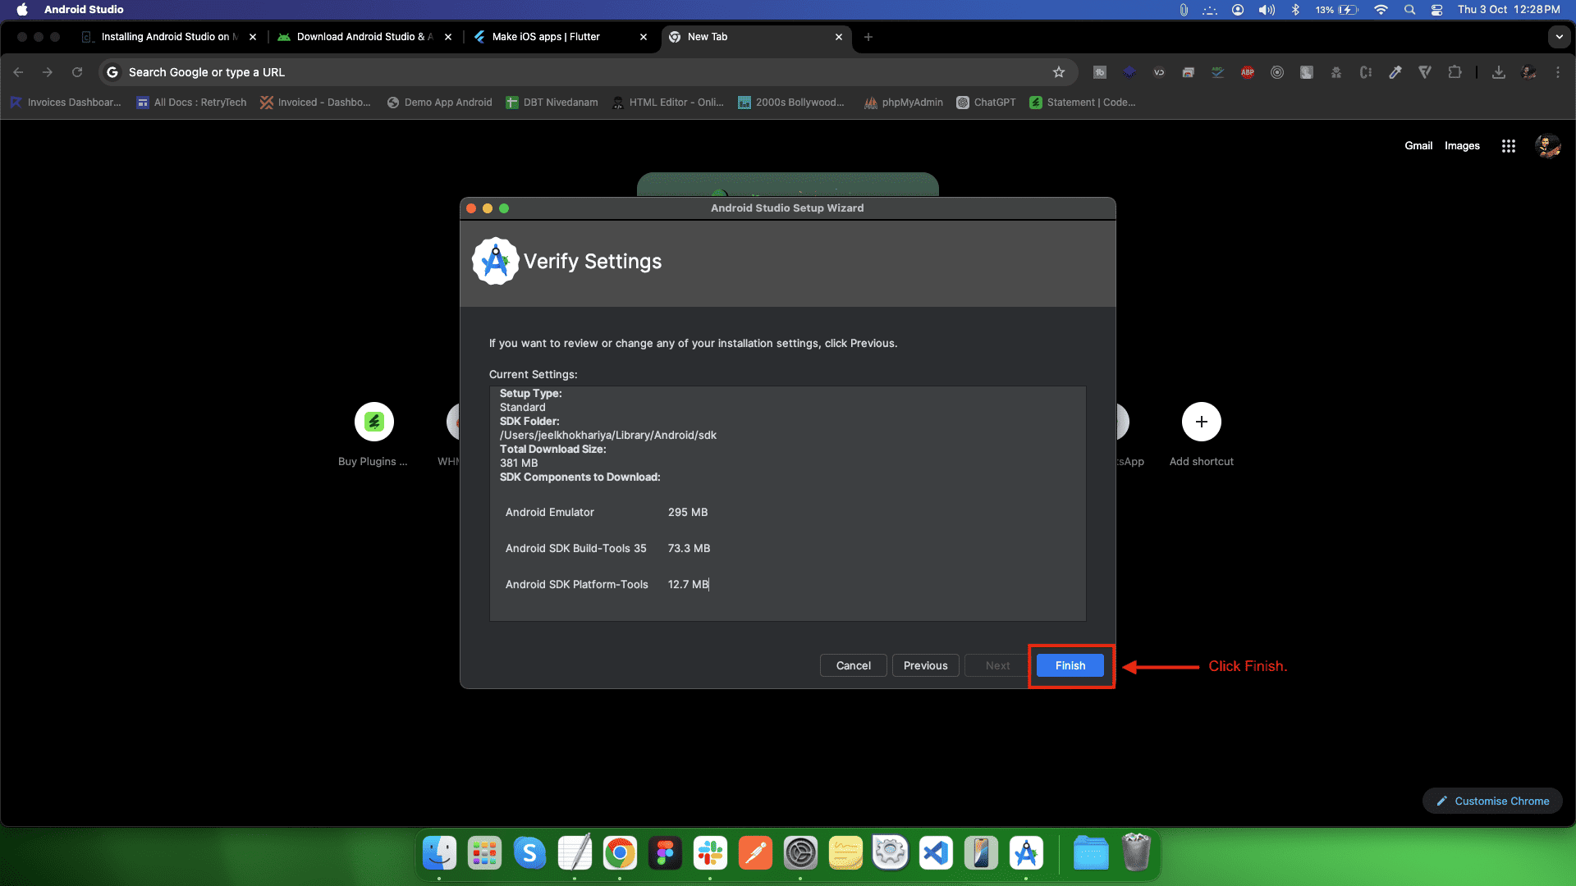The height and width of the screenshot is (886, 1576).
Task: Cancel the Android Studio Setup Wizard
Action: pyautogui.click(x=853, y=665)
